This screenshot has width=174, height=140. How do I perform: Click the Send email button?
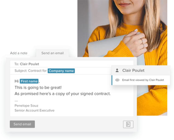pyautogui.click(x=22, y=124)
